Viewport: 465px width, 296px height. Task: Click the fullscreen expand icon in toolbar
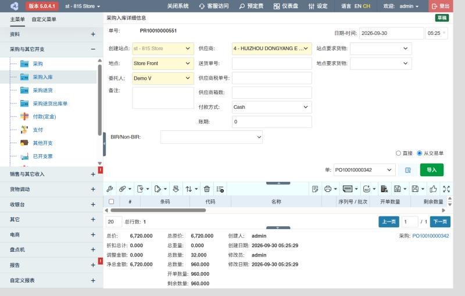tap(446, 189)
